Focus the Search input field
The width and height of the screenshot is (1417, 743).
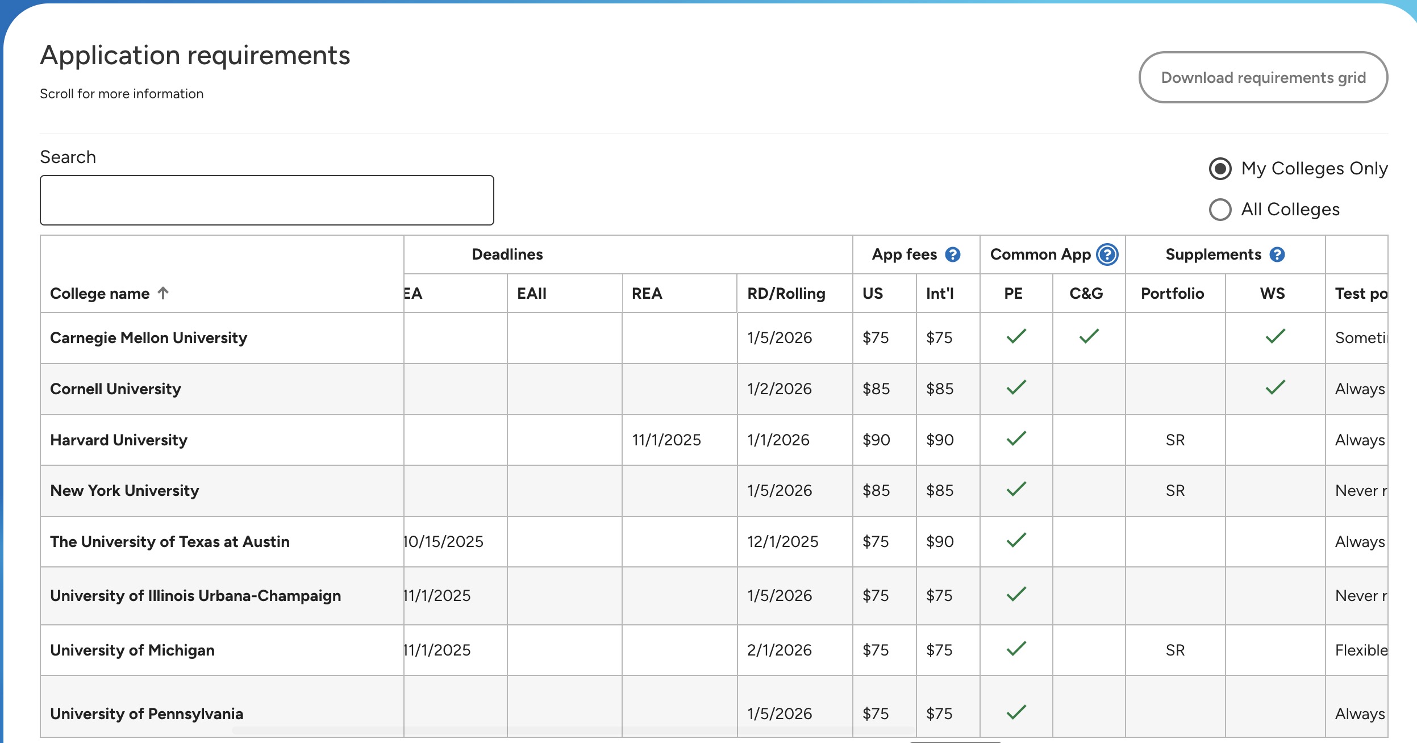(267, 200)
